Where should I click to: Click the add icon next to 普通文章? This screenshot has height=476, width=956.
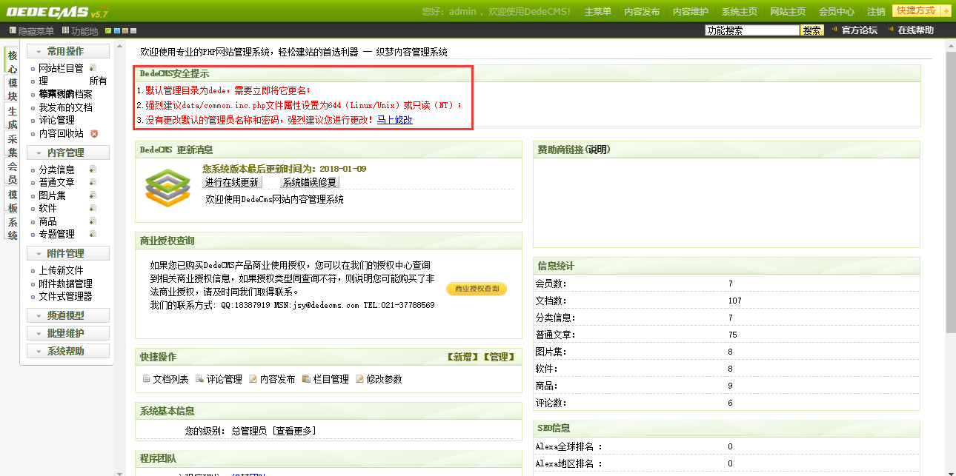pyautogui.click(x=93, y=182)
